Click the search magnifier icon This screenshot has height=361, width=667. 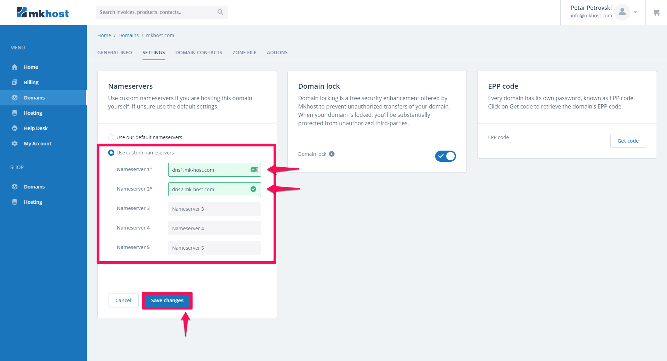[x=220, y=12]
